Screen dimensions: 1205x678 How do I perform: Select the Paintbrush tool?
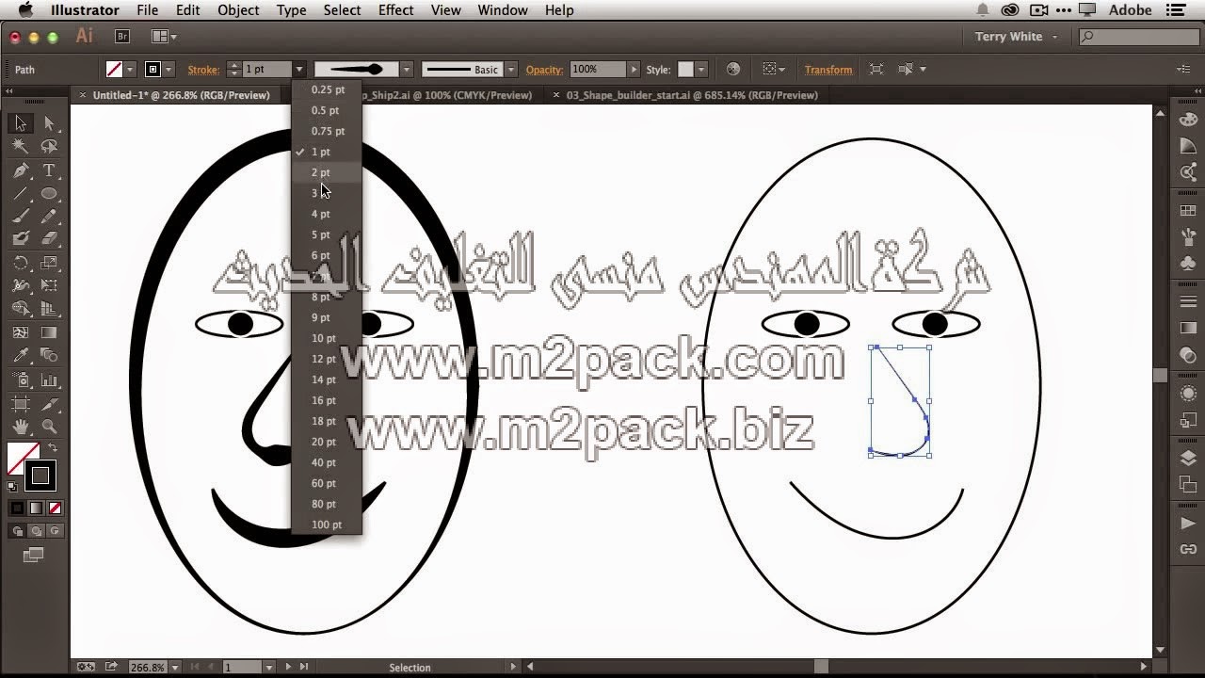[x=21, y=217]
